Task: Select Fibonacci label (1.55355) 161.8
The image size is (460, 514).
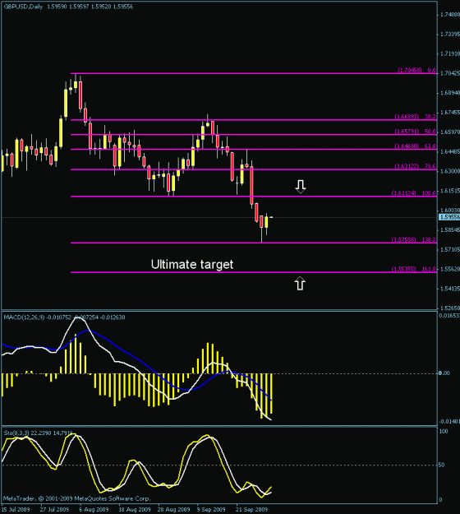Action: (414, 269)
